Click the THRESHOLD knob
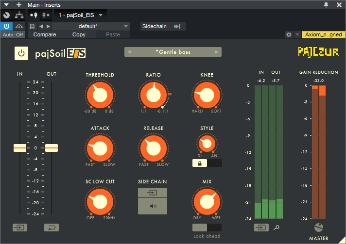Viewport: 346px width, 244px height. [x=100, y=95]
